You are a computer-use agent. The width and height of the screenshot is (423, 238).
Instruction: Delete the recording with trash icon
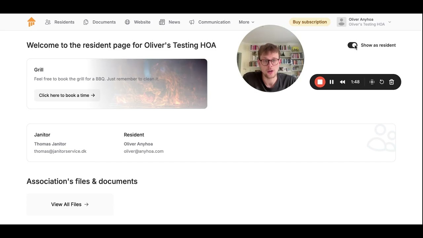tap(392, 82)
